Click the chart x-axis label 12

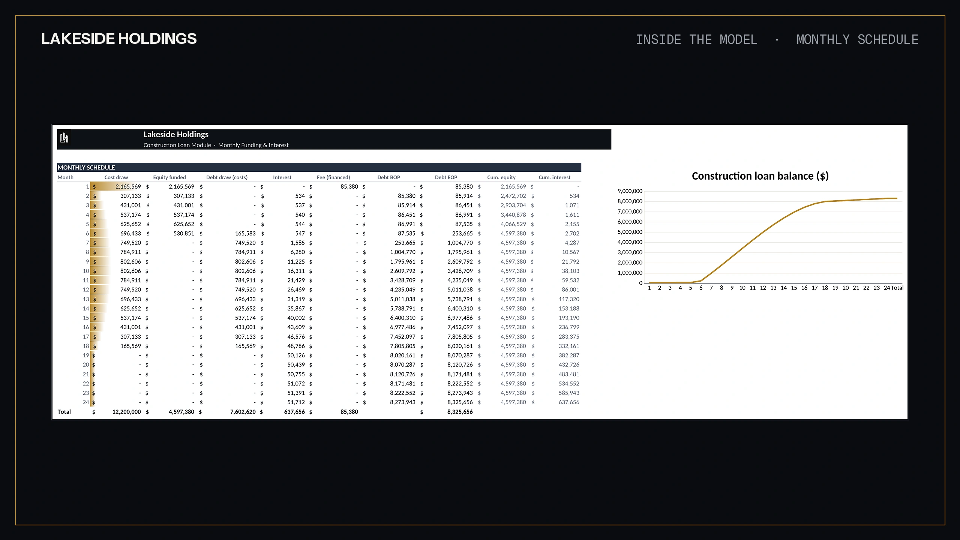[x=763, y=288]
